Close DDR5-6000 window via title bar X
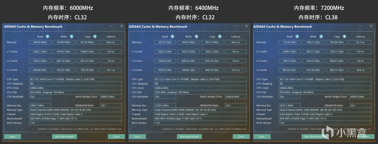Screen dimensions: 378x144 pyautogui.click(x=121, y=26)
